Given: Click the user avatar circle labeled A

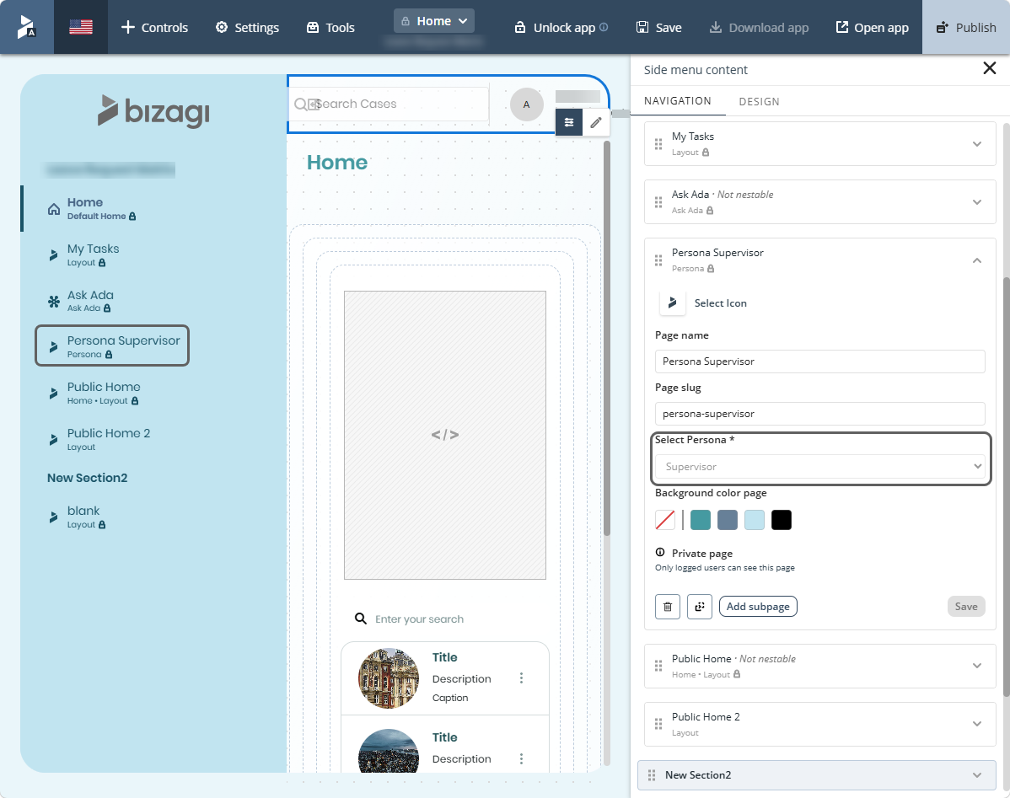Looking at the screenshot, I should coord(526,104).
